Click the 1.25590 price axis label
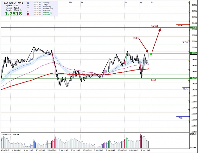 pos(194,41)
